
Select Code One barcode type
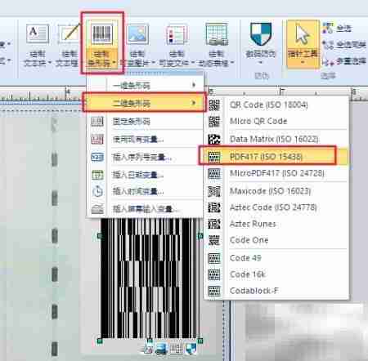(x=277, y=240)
